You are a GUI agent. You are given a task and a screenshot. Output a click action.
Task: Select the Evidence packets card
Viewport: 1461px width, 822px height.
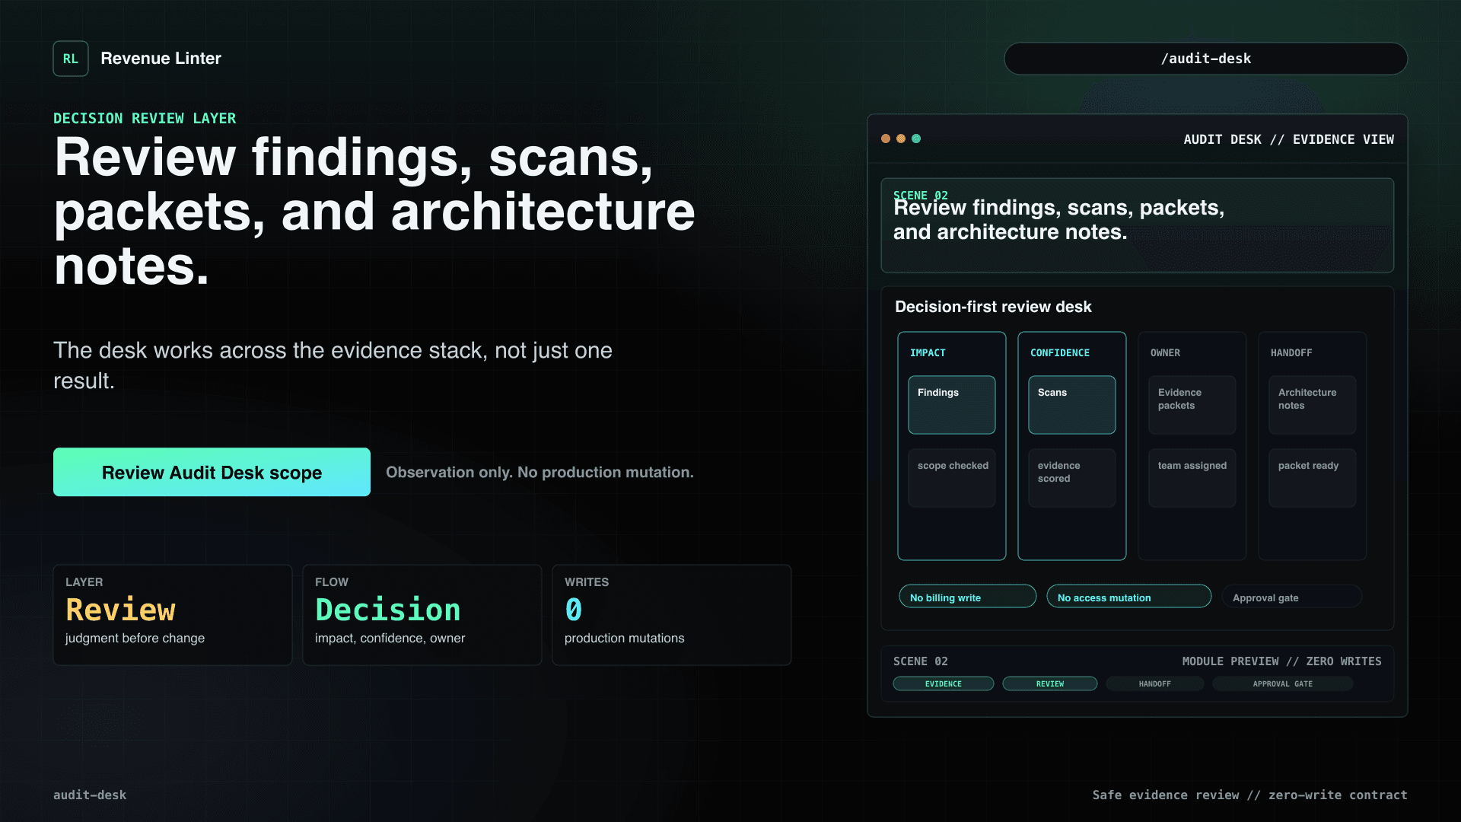click(1192, 405)
